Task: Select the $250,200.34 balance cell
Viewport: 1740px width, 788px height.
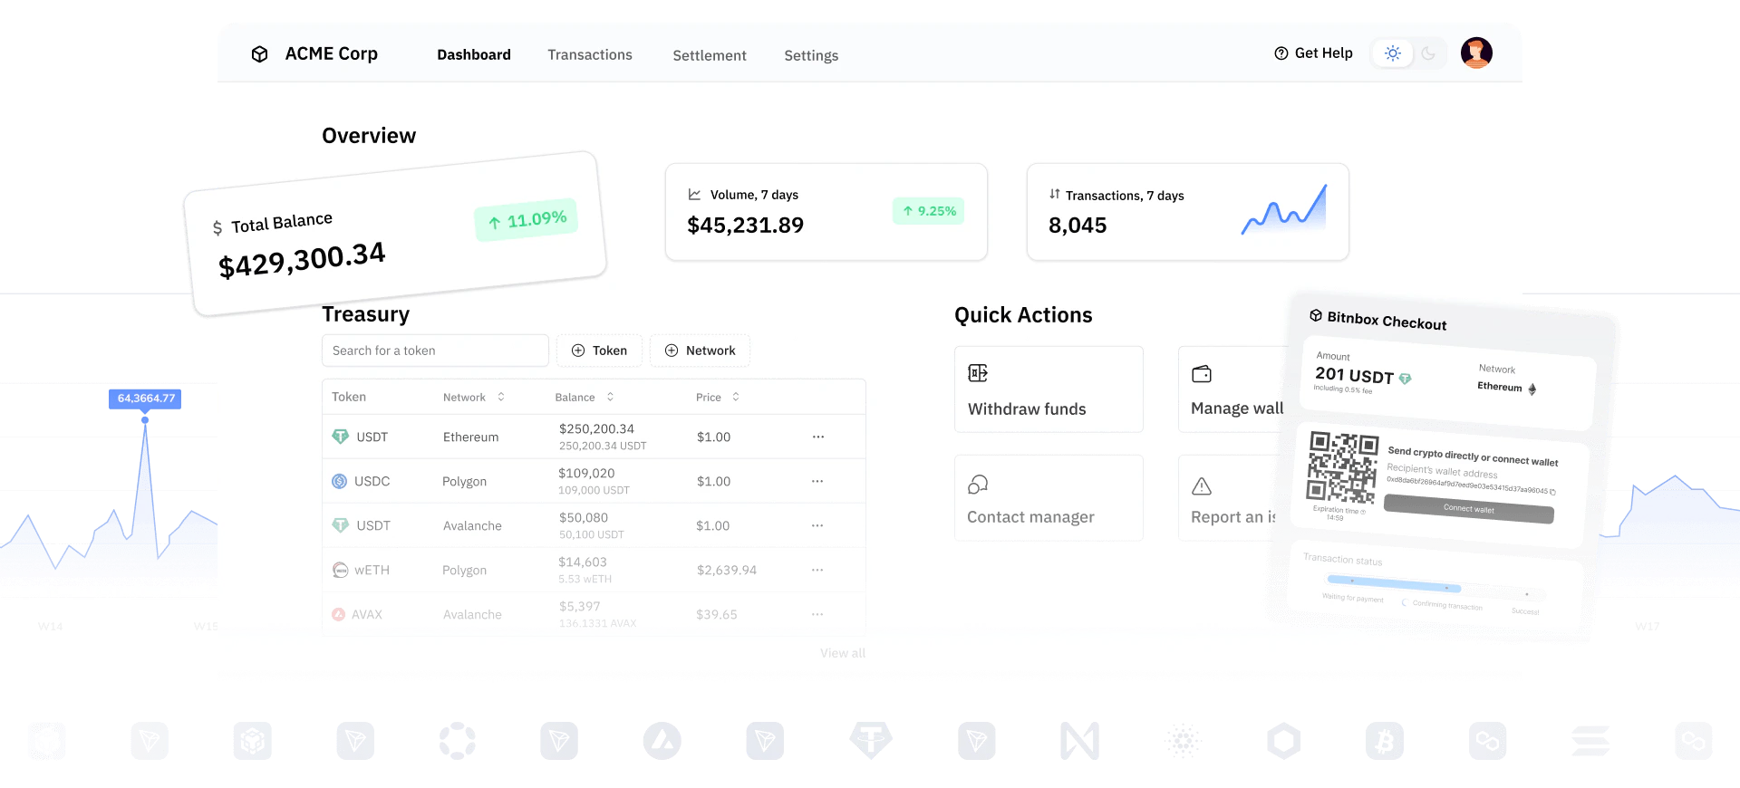Action: [x=596, y=428]
